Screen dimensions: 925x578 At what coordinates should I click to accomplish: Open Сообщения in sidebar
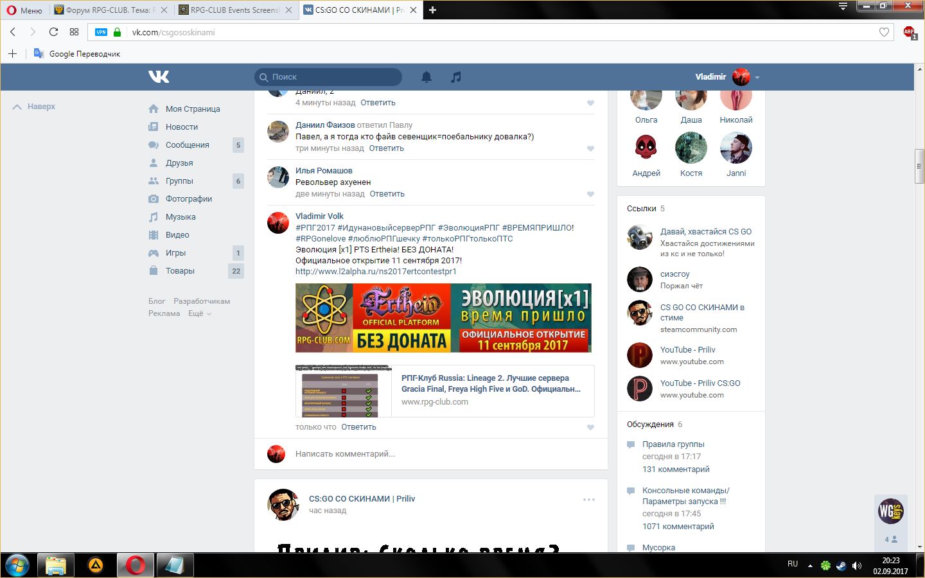tap(188, 145)
